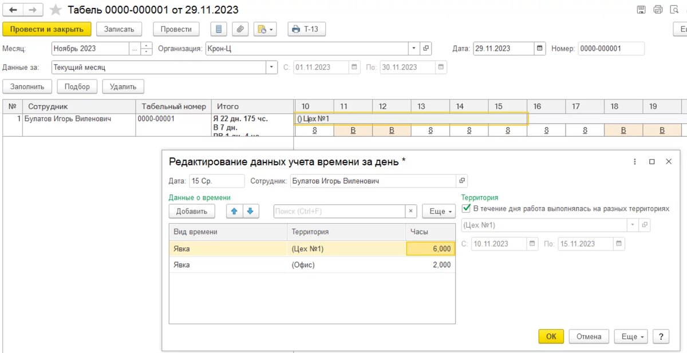
Task: Select the Явка row with (Цех №1)
Action: pyautogui.click(x=312, y=248)
